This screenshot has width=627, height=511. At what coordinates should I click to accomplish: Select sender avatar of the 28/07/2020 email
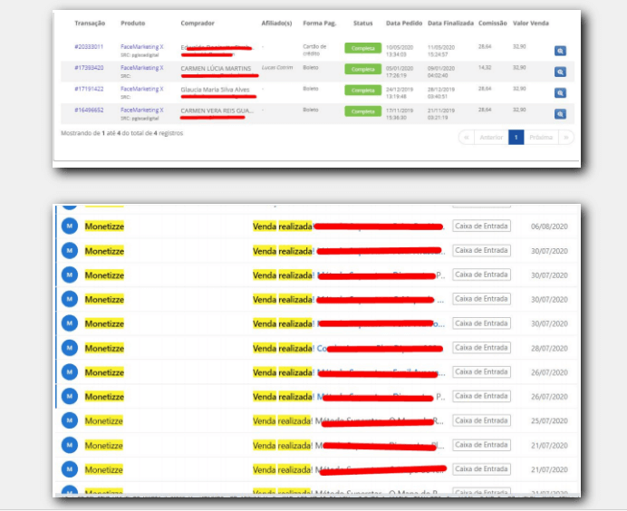69,348
